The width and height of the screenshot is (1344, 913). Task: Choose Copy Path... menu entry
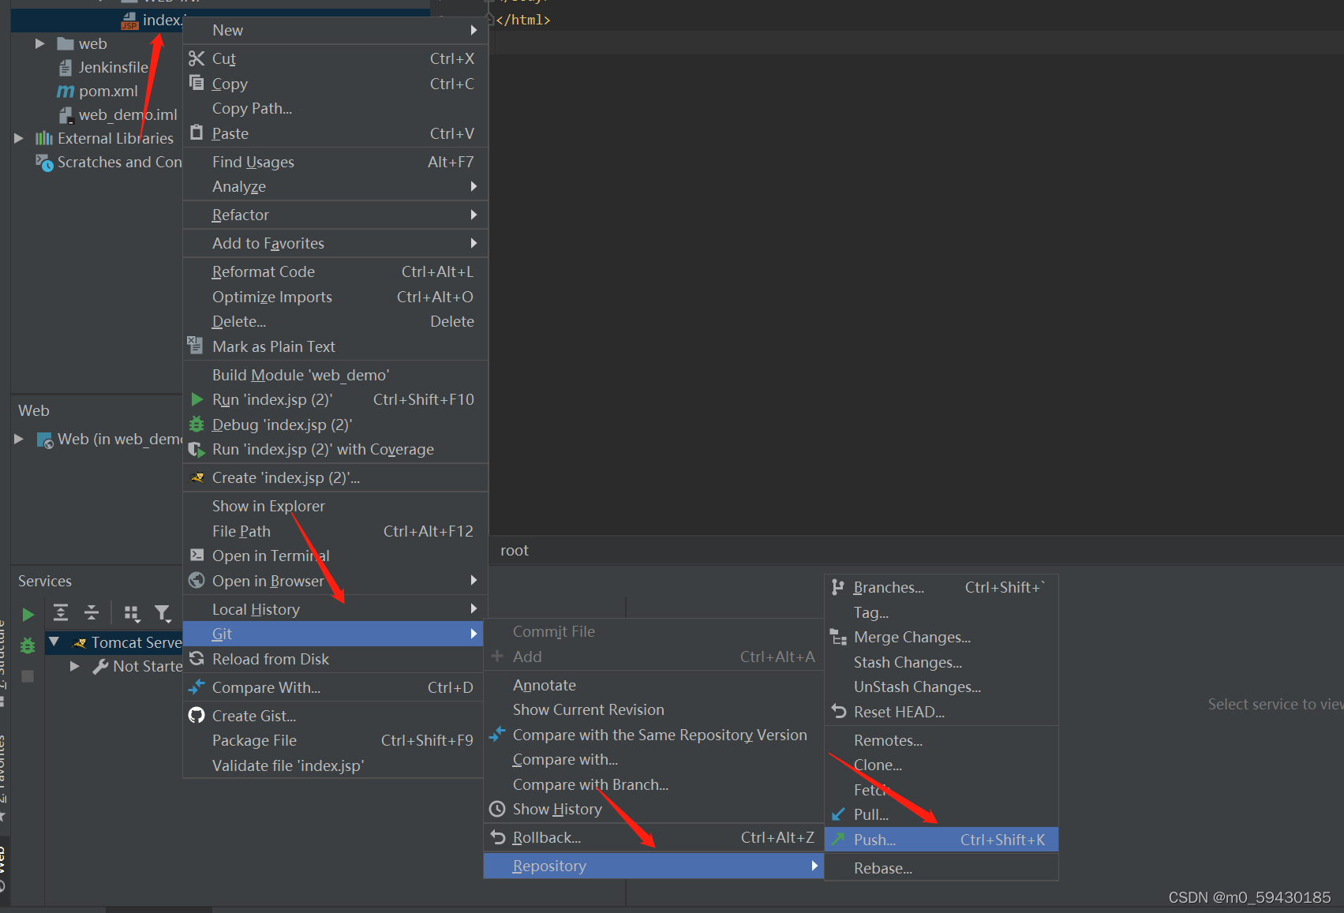[x=335, y=108]
